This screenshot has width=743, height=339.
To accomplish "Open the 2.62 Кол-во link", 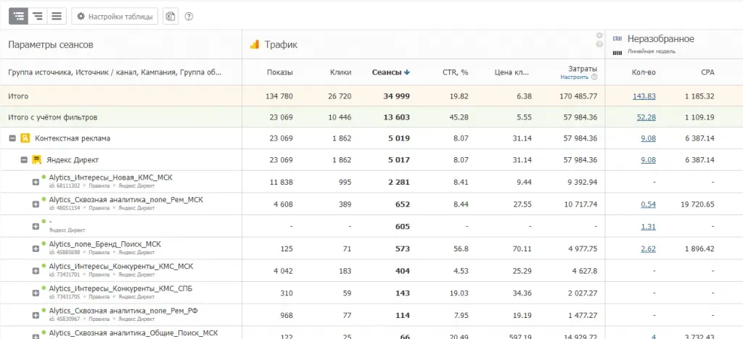I will click(648, 248).
